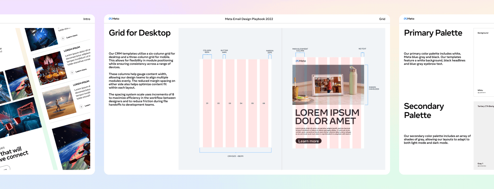Select the 'Secondary Palette' heading

point(424,110)
